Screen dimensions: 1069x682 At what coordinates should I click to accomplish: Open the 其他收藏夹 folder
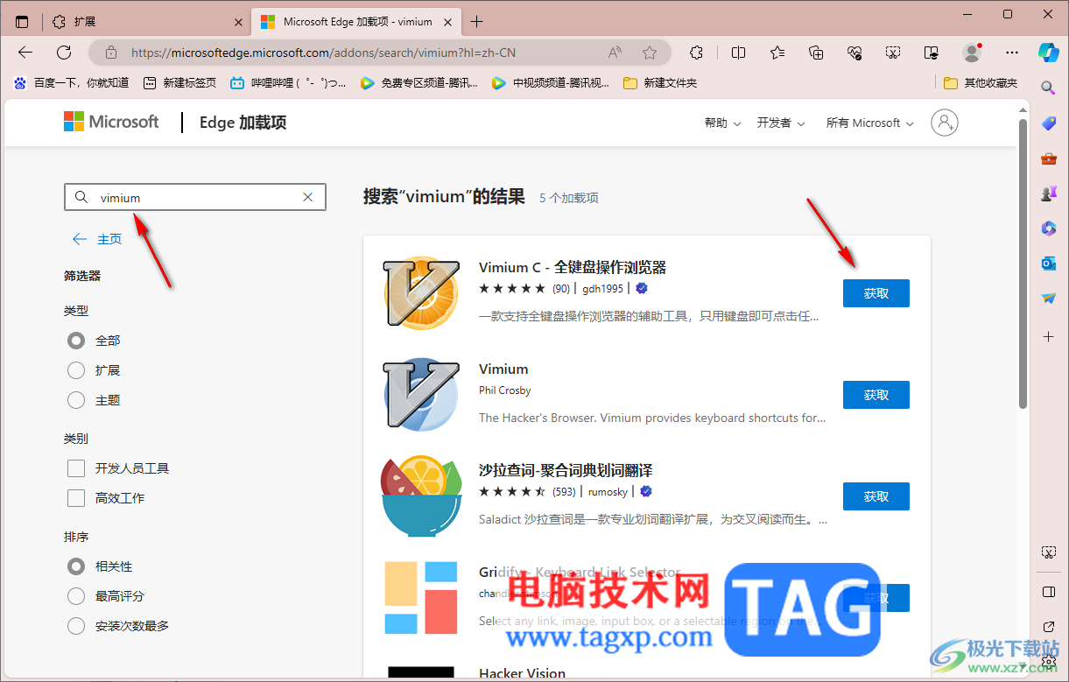pos(981,83)
